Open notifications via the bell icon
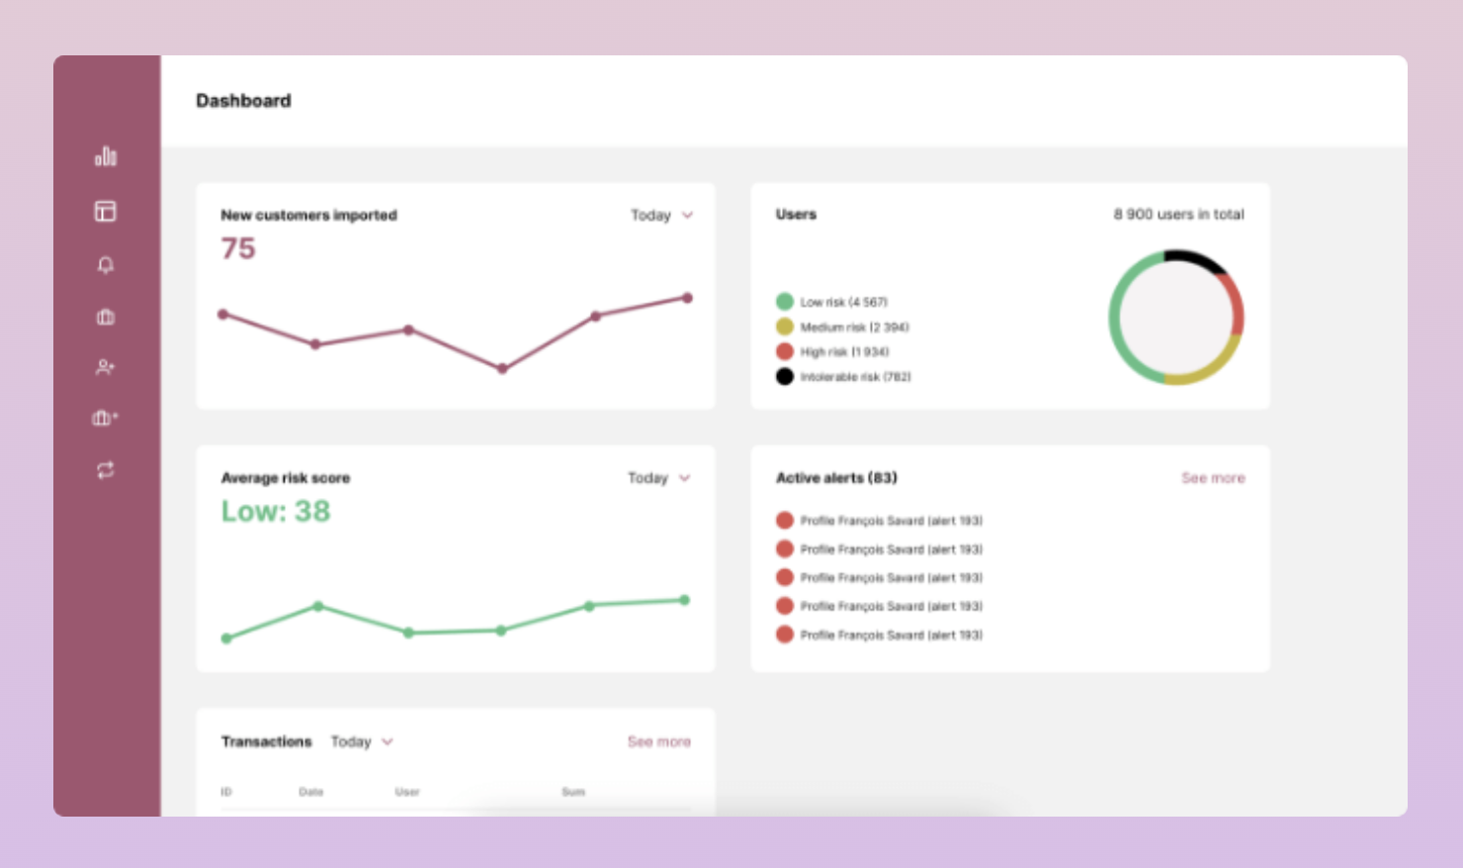1463x868 pixels. pyautogui.click(x=106, y=264)
